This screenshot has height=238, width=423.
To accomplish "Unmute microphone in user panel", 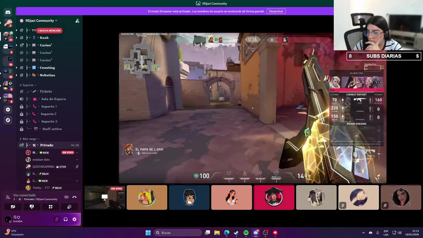I will tap(57, 219).
